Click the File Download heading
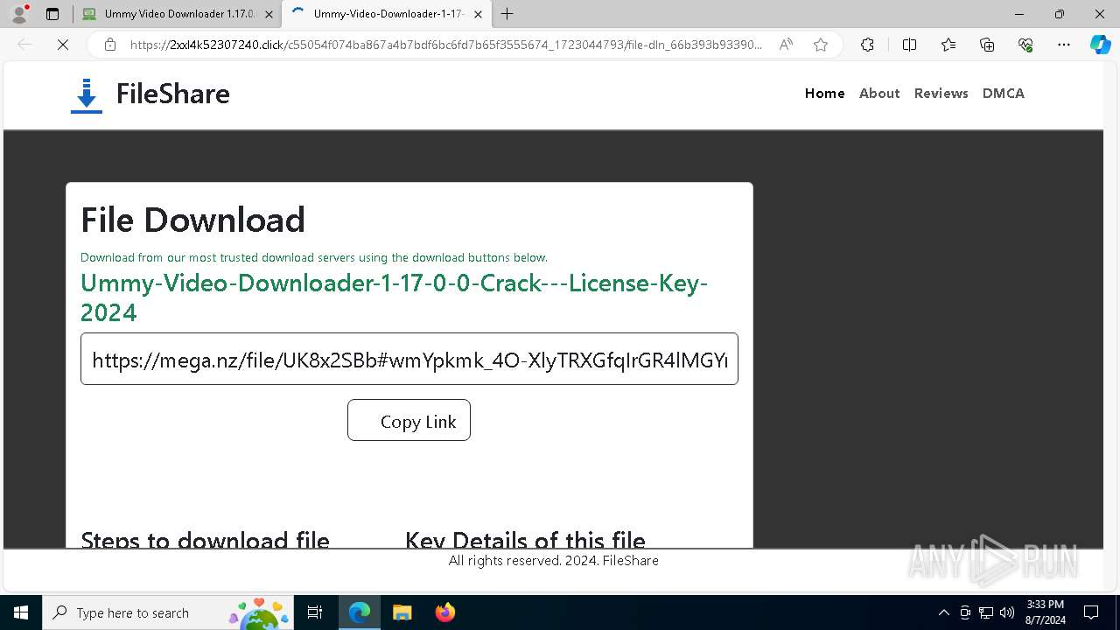This screenshot has width=1120, height=630. [192, 220]
